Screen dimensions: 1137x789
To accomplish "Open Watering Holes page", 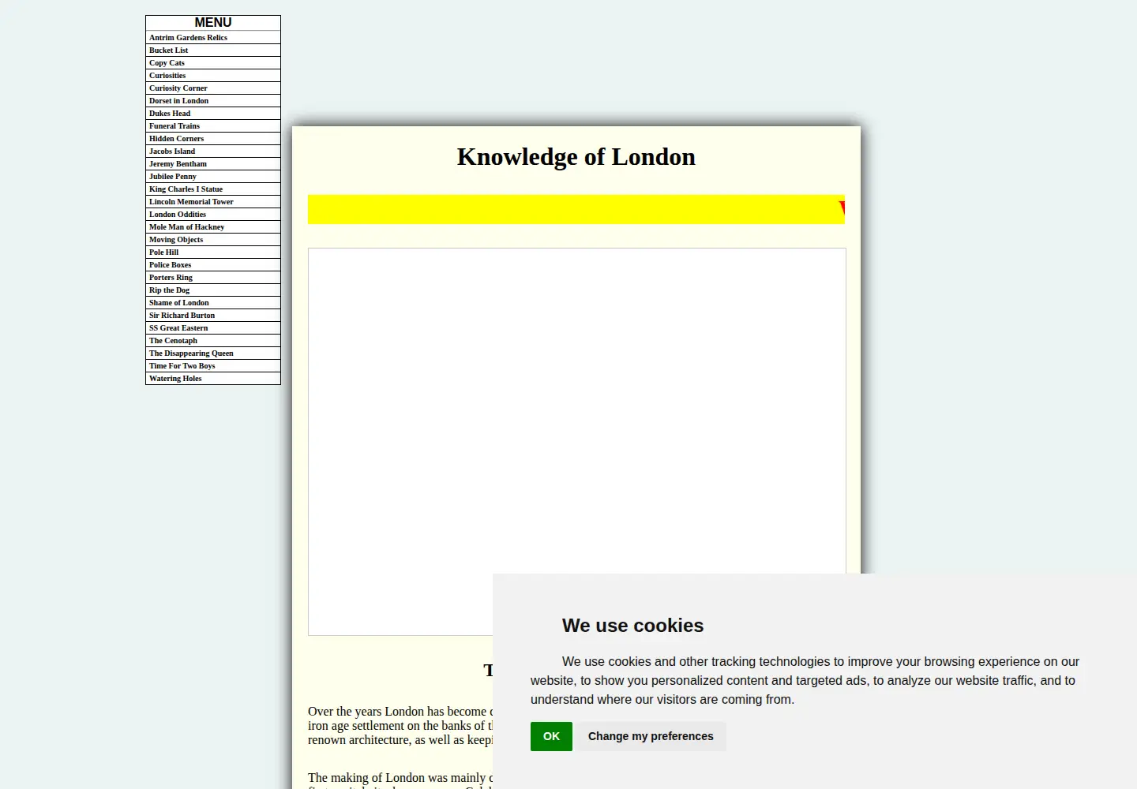I will (213, 379).
